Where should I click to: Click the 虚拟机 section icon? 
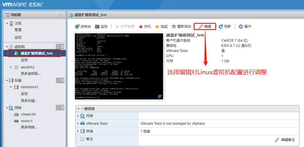(x=11, y=47)
